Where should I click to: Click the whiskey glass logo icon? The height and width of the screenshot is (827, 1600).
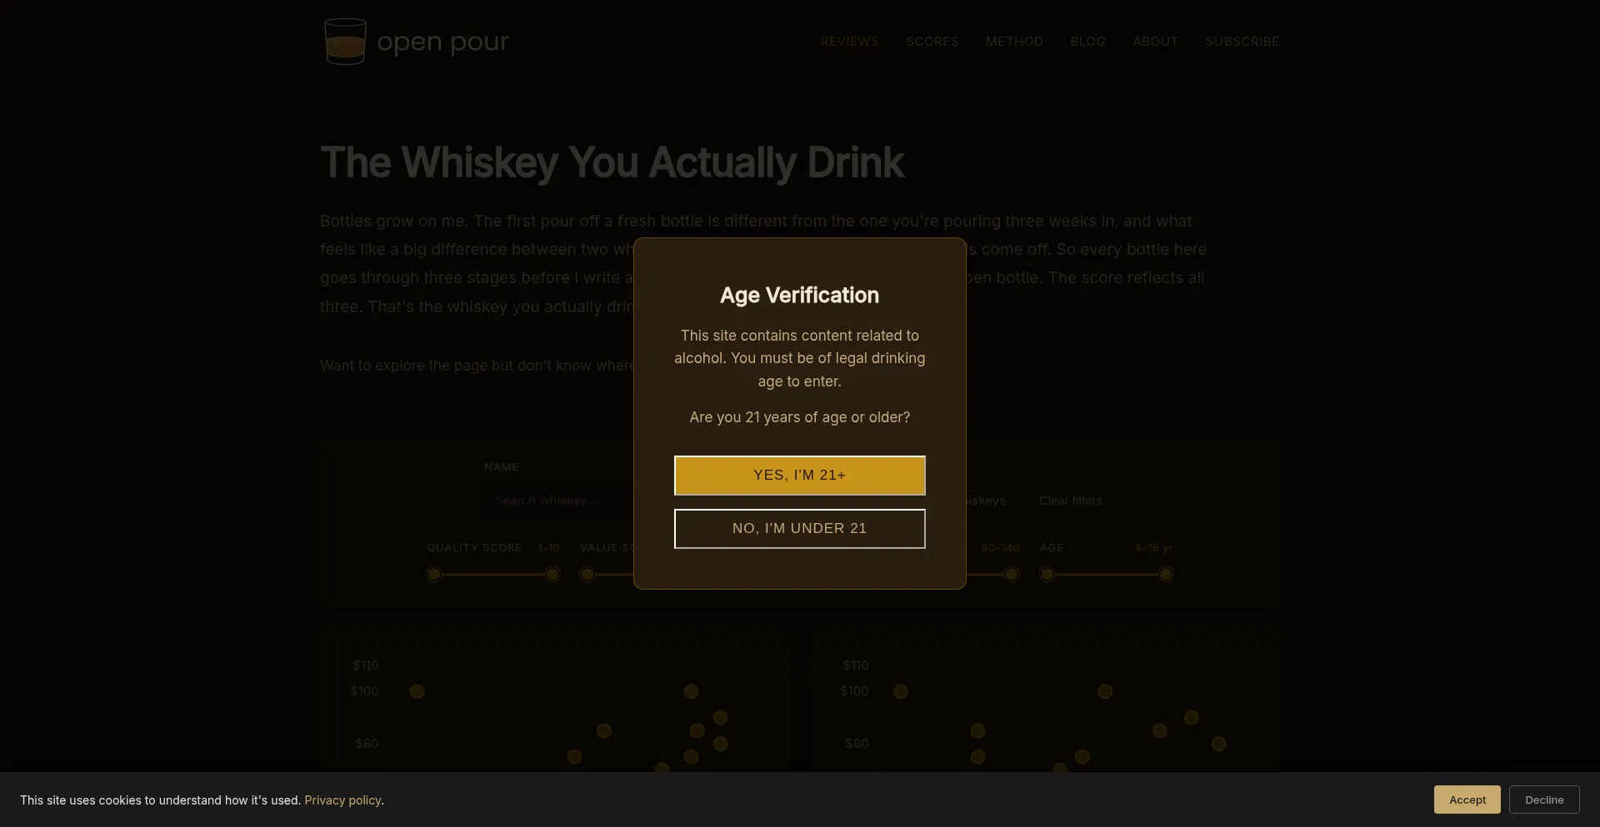click(345, 42)
